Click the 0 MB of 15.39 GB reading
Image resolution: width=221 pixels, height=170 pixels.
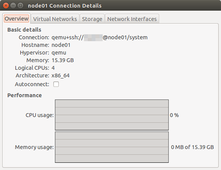[x=192, y=147]
